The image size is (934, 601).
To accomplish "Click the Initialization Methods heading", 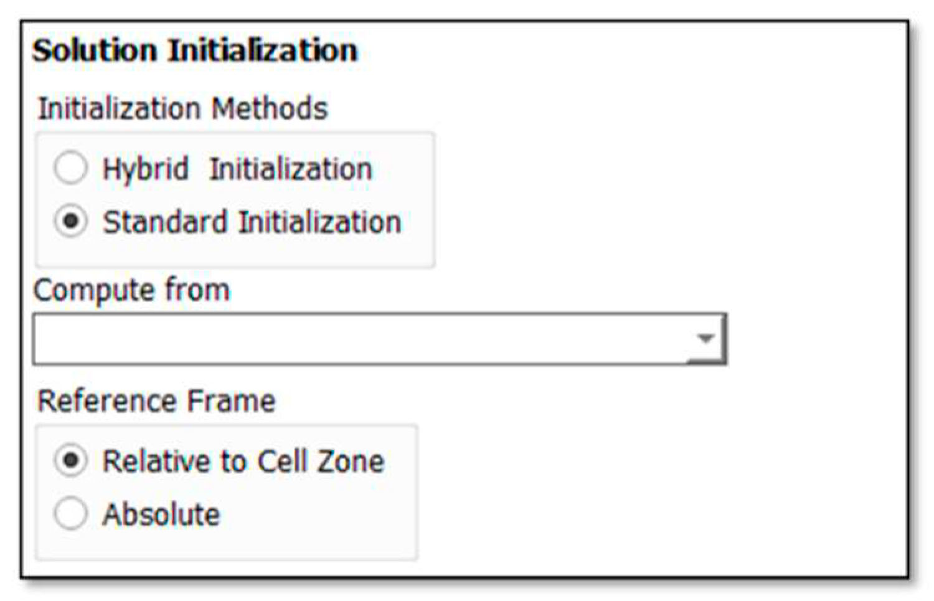I will point(182,108).
